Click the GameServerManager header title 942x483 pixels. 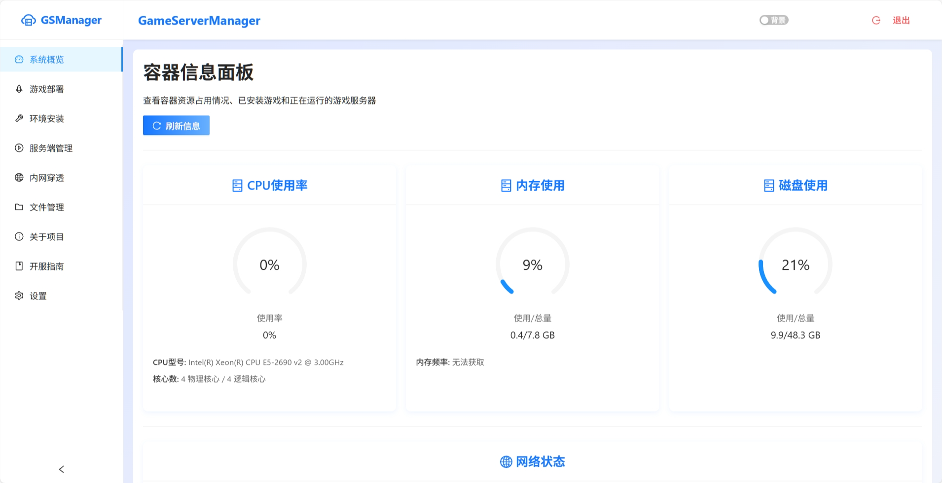pos(199,21)
